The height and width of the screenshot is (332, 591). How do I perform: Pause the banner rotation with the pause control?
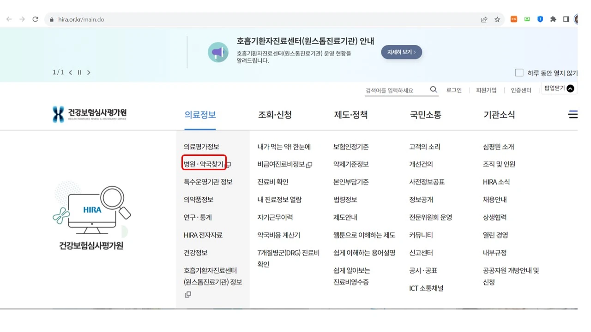pos(79,72)
